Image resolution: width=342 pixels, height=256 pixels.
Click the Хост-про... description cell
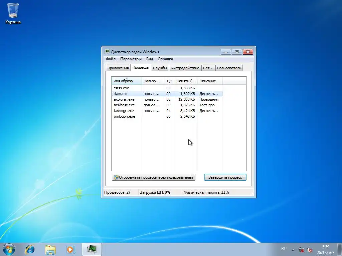pos(209,105)
